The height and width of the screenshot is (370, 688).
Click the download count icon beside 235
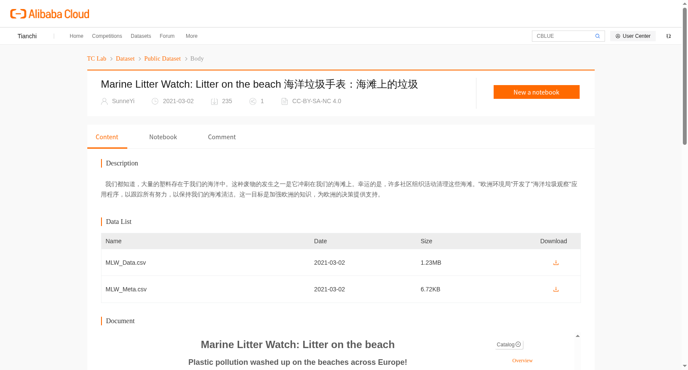click(x=214, y=101)
